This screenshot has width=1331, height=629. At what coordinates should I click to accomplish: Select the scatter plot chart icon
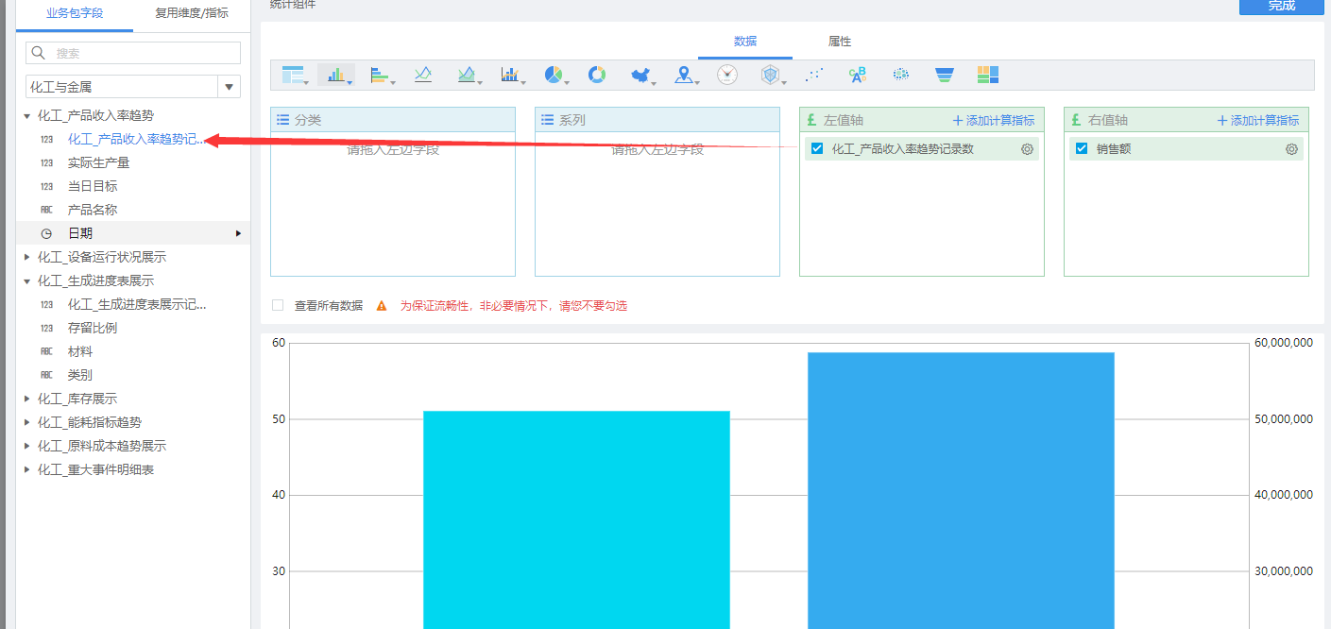[814, 75]
